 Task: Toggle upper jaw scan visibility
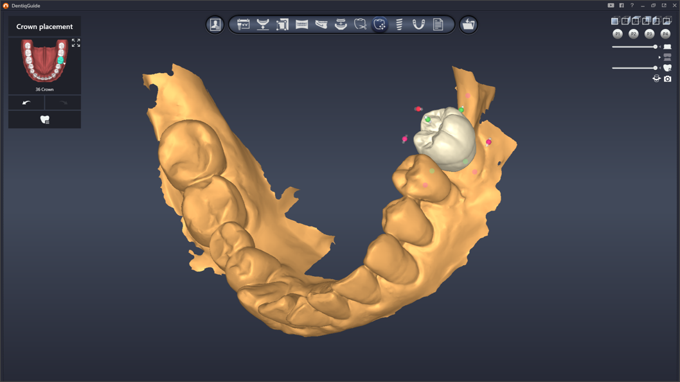click(x=667, y=57)
